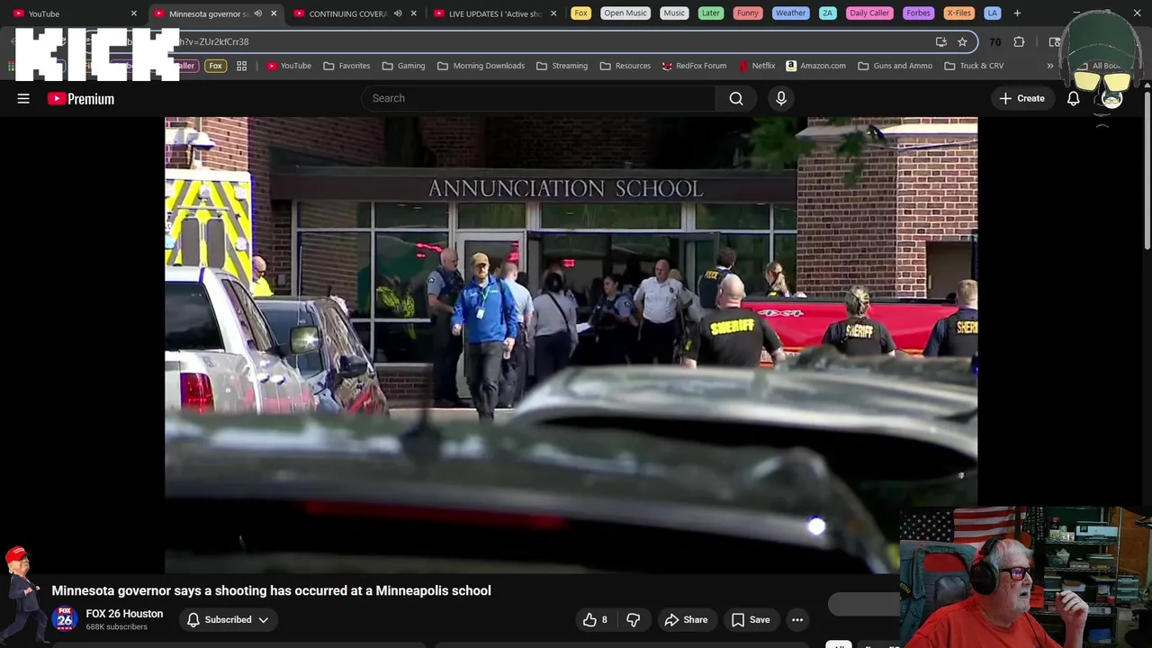
Task: Open browser extensions puzzle icon
Action: [x=1019, y=41]
